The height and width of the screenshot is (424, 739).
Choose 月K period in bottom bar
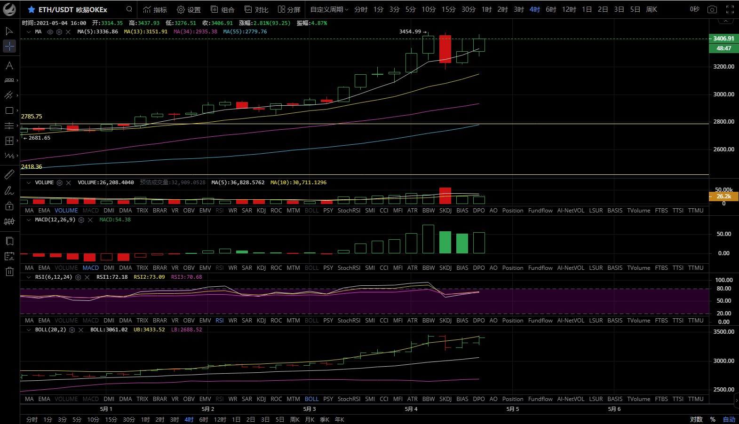[x=310, y=419]
